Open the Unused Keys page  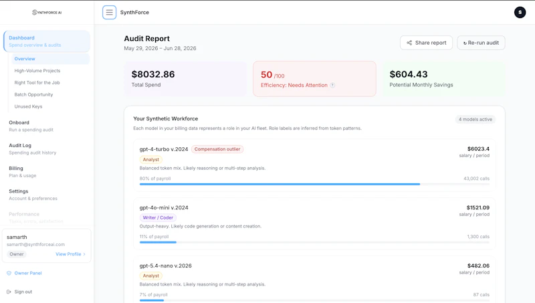coord(28,106)
